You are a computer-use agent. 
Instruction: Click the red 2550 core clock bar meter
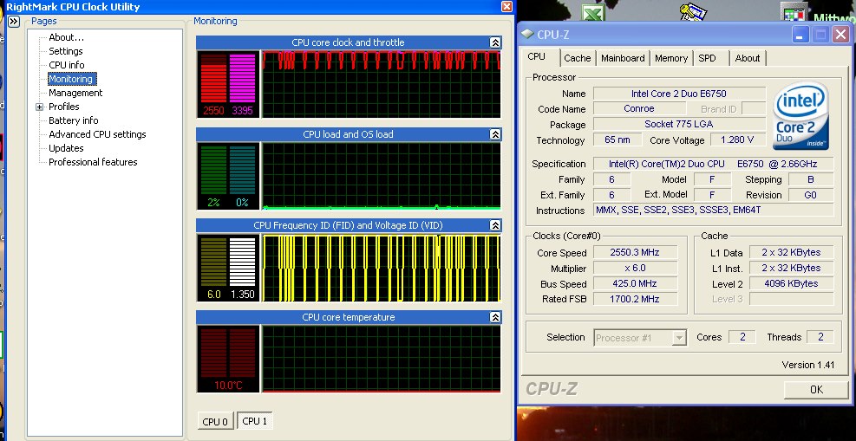click(x=213, y=78)
